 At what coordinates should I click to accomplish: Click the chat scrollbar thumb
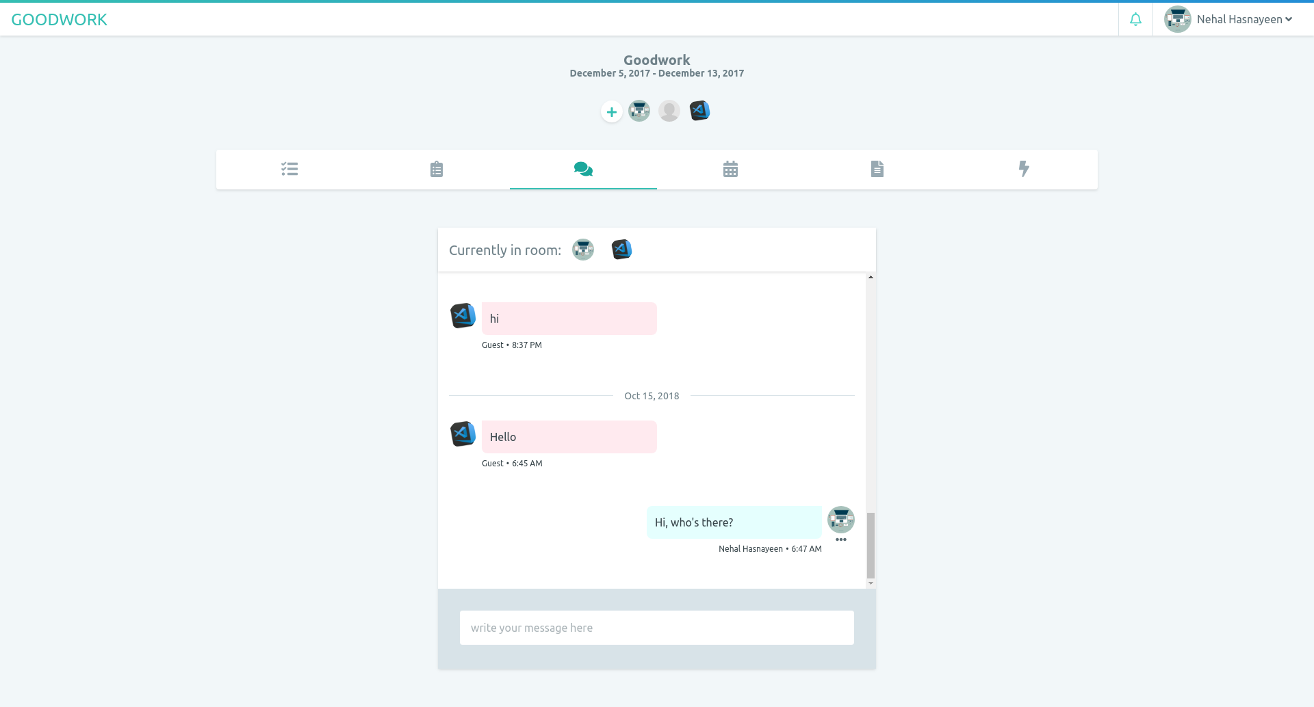click(x=871, y=546)
